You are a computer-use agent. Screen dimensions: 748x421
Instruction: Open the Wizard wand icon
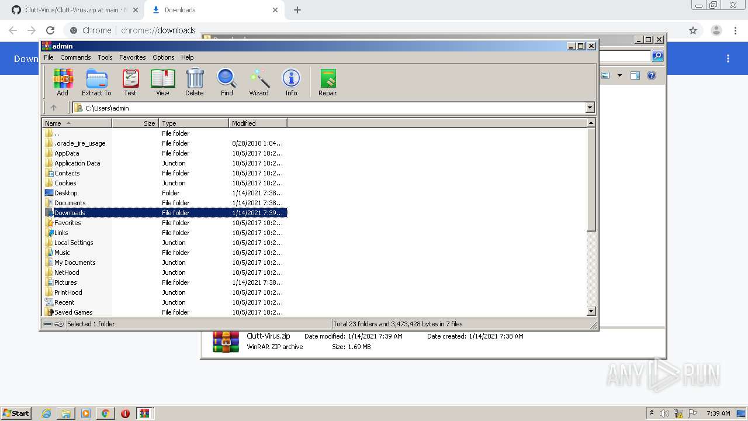259,82
